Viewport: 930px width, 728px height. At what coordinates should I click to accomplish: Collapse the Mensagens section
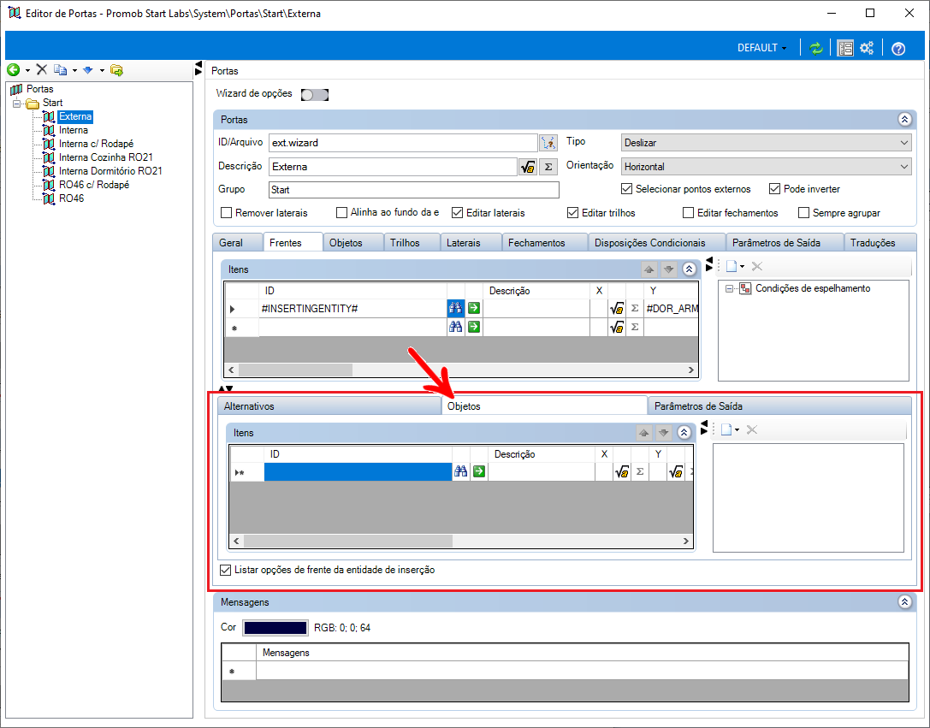point(903,602)
